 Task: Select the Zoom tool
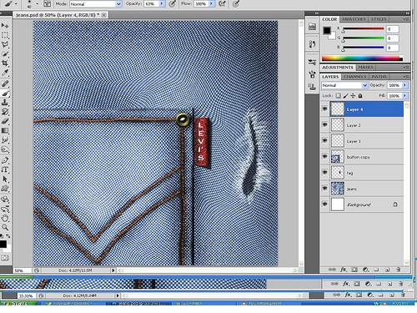(5, 228)
